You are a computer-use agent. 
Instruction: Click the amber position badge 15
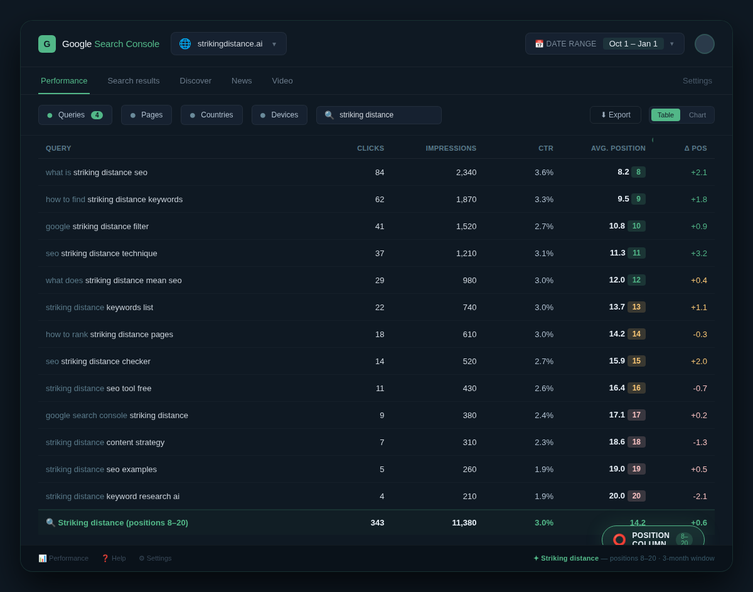tap(636, 361)
